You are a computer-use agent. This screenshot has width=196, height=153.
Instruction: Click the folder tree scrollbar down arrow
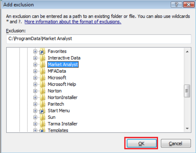point(187,129)
